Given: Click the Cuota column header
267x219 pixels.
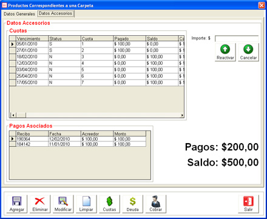Looking at the screenshot, I should (x=97, y=38).
